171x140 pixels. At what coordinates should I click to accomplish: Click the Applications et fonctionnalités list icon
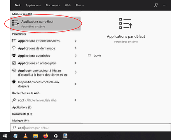click(x=14, y=41)
